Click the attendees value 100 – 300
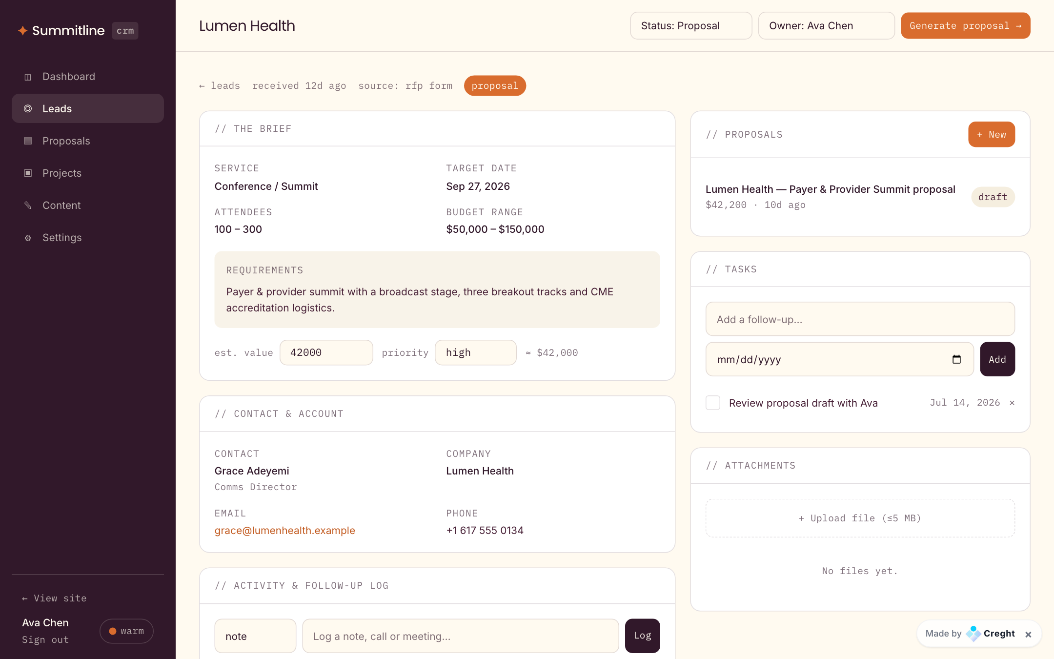Viewport: 1054px width, 659px height. [238, 229]
